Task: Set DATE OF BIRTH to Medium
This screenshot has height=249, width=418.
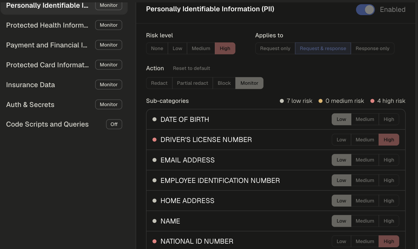Action: [x=365, y=119]
